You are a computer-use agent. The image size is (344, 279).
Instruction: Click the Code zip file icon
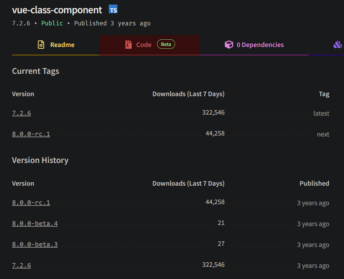129,45
